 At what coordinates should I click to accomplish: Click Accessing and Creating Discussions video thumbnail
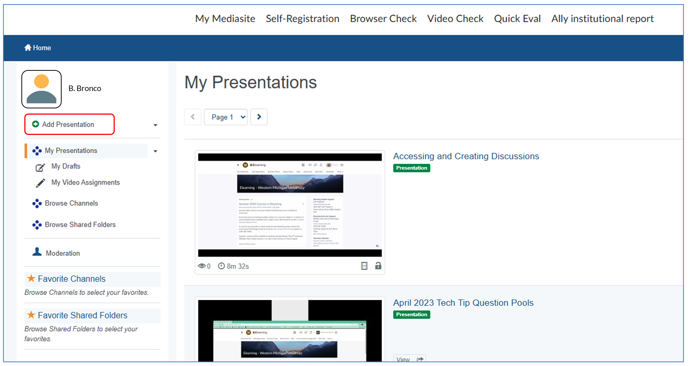tap(290, 205)
